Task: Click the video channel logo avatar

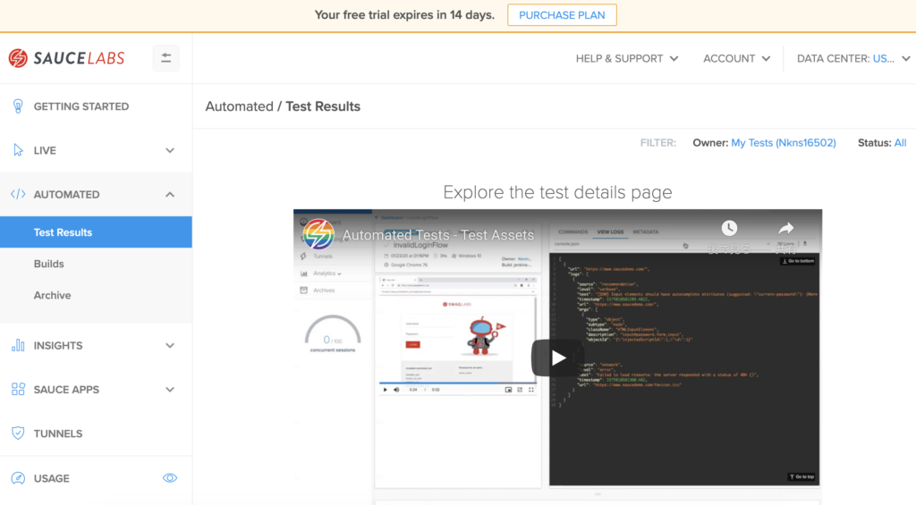Action: 318,235
